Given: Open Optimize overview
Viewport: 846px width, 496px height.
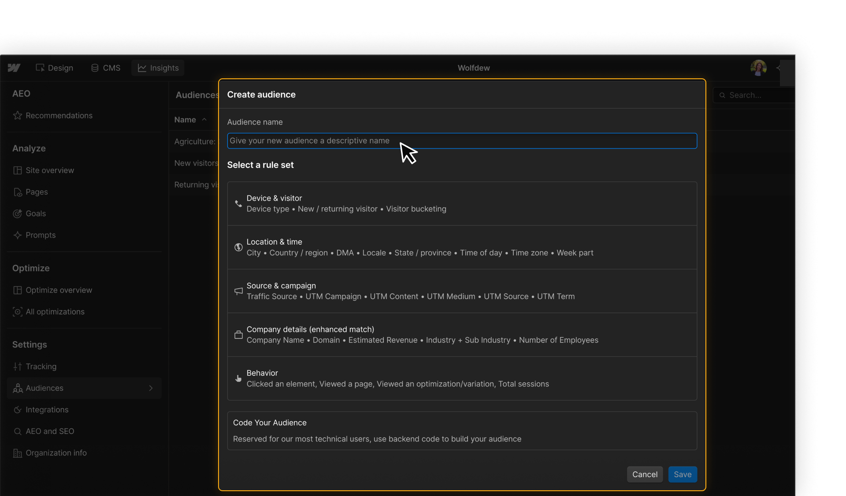Looking at the screenshot, I should coord(84,290).
